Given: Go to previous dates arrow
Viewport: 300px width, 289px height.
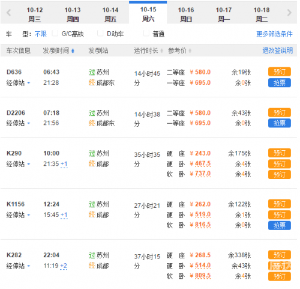Looking at the screenshot, I should tap(8, 13).
